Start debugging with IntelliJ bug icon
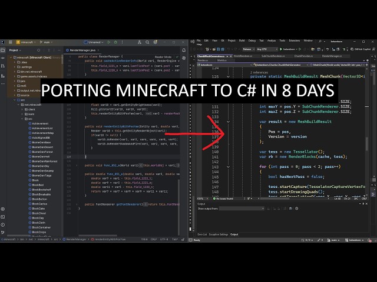Image resolution: width=377 pixels, height=282 pixels. tap(115, 42)
